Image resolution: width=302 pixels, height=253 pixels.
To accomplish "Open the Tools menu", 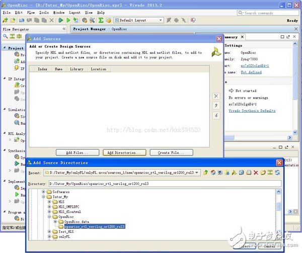I will coord(44,12).
